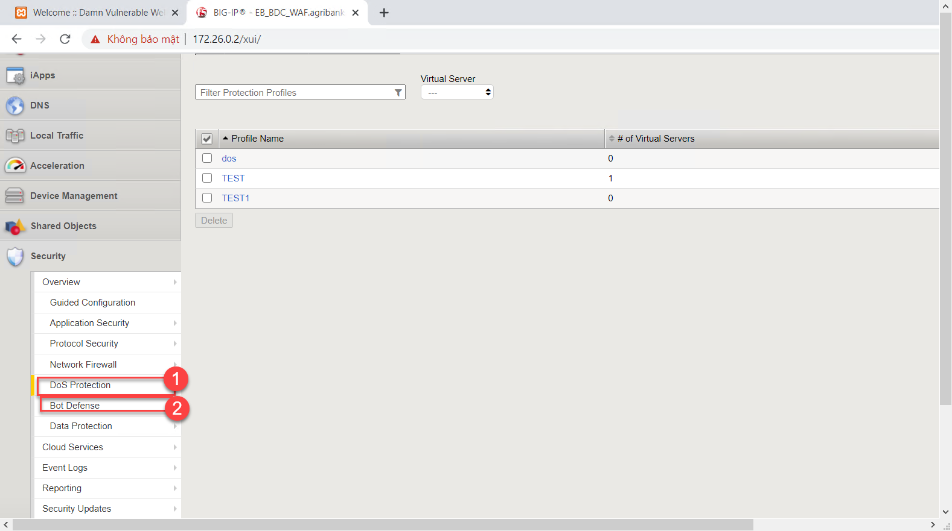Viewport: 952px width, 531px height.
Task: Open the Local Traffic main menu
Action: coord(91,136)
